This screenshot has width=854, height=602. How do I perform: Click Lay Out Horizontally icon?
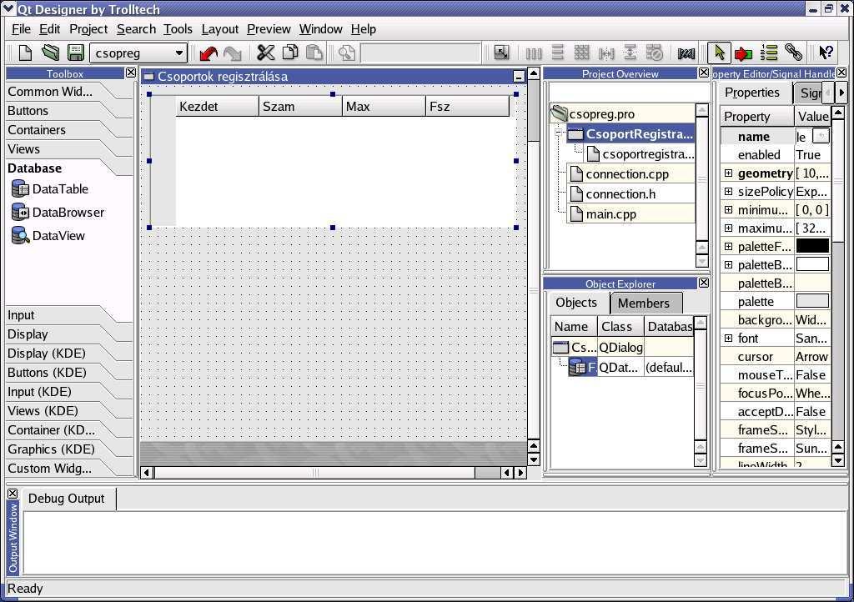(x=534, y=53)
